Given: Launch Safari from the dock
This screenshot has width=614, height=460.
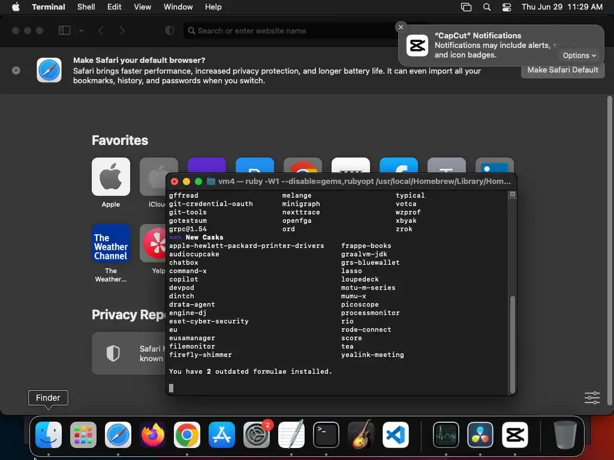Looking at the screenshot, I should click(x=118, y=435).
